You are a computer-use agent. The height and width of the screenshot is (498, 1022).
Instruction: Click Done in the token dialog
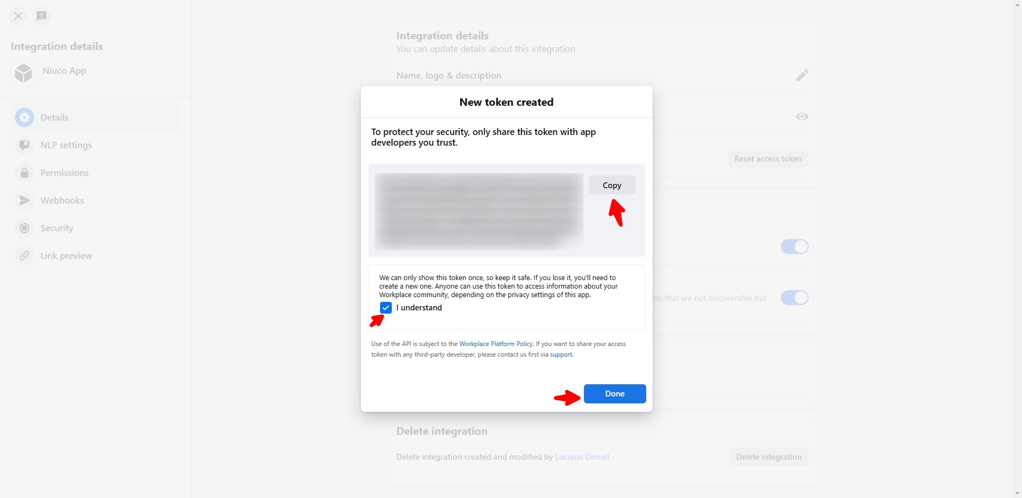(615, 394)
